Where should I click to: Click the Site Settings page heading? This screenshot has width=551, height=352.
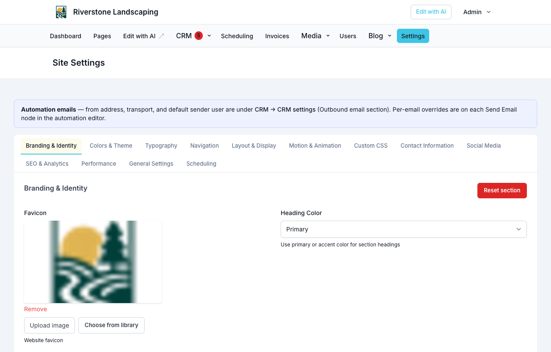click(79, 63)
